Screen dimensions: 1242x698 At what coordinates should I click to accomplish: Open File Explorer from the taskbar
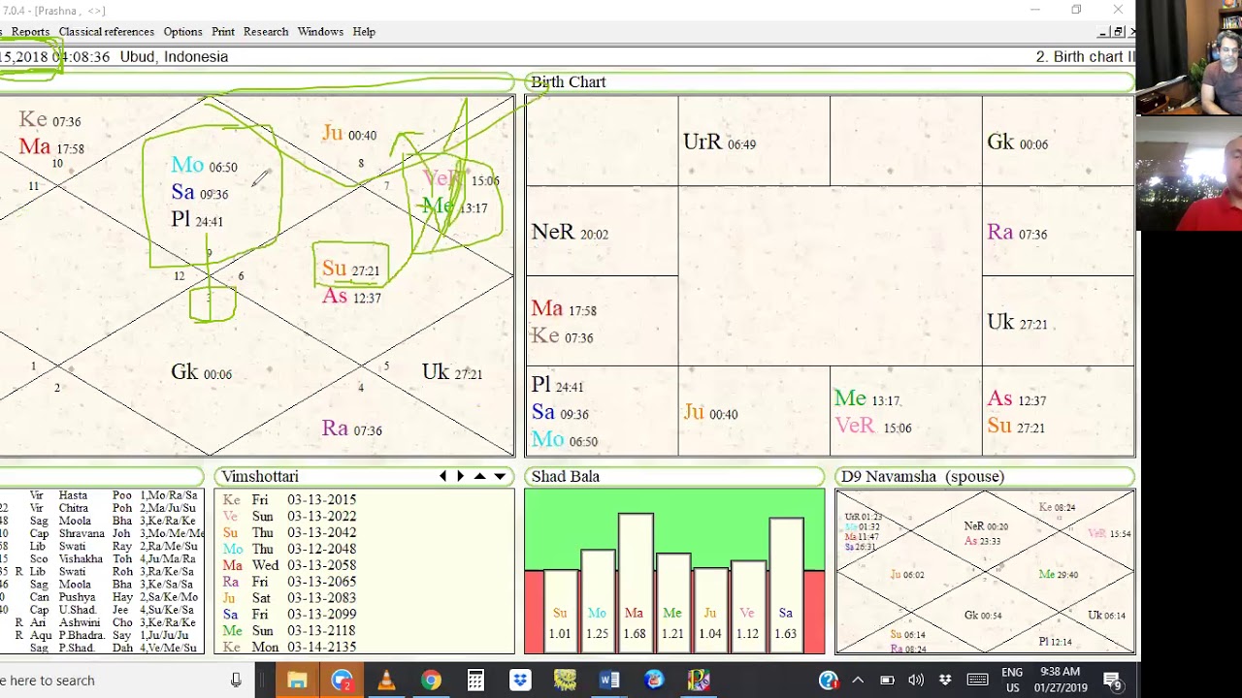coord(297,681)
